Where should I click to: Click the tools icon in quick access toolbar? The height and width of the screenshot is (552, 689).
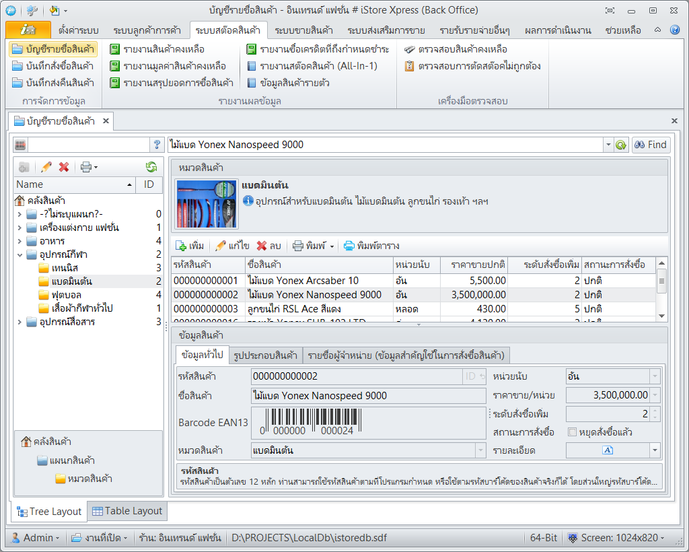32,10
